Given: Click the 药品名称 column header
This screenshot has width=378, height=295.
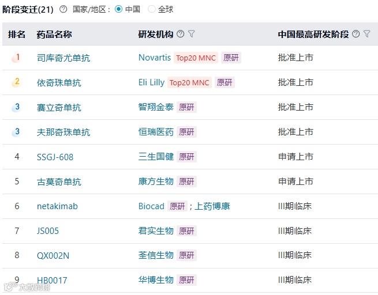Looking at the screenshot, I should point(54,34).
